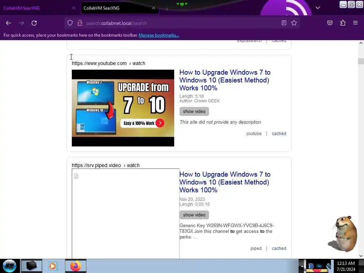Image resolution: width=364 pixels, height=273 pixels.
Task: Open options dots beside piped engine
Action: click(267, 248)
